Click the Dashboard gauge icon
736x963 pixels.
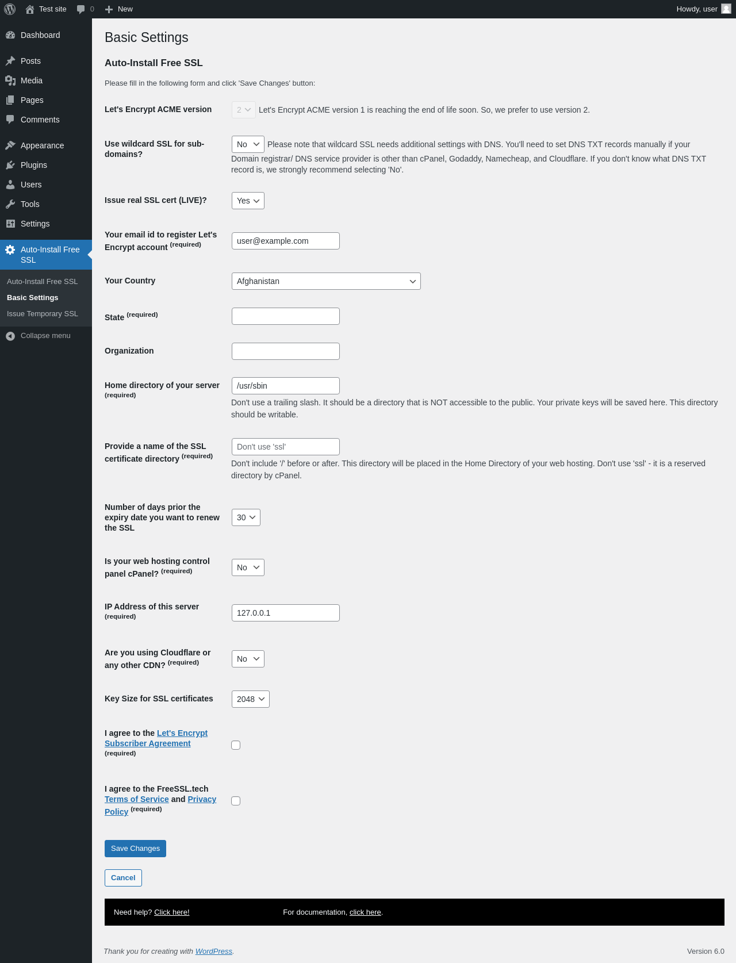pos(10,35)
